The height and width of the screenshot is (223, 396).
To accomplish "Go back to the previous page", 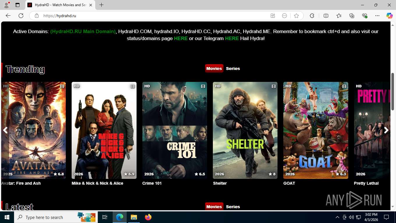I will [x=8, y=16].
